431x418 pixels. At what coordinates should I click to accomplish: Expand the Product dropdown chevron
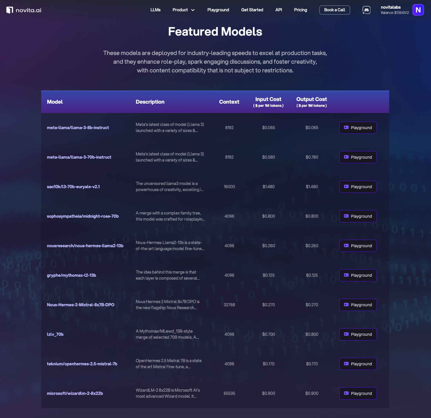(193, 10)
